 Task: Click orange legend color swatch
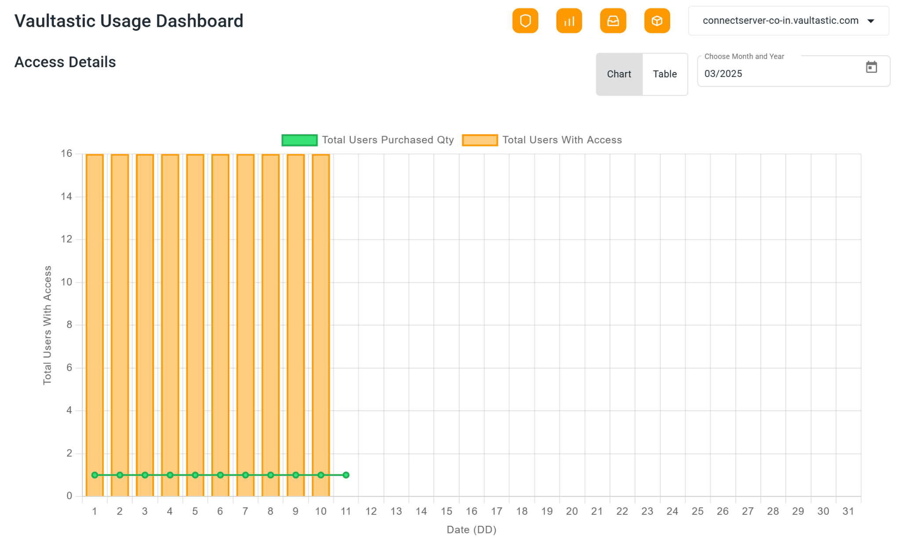point(479,140)
